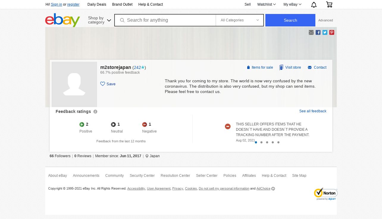This screenshot has height=219, width=382.
Task: Click Policies footer link
Action: click(230, 176)
